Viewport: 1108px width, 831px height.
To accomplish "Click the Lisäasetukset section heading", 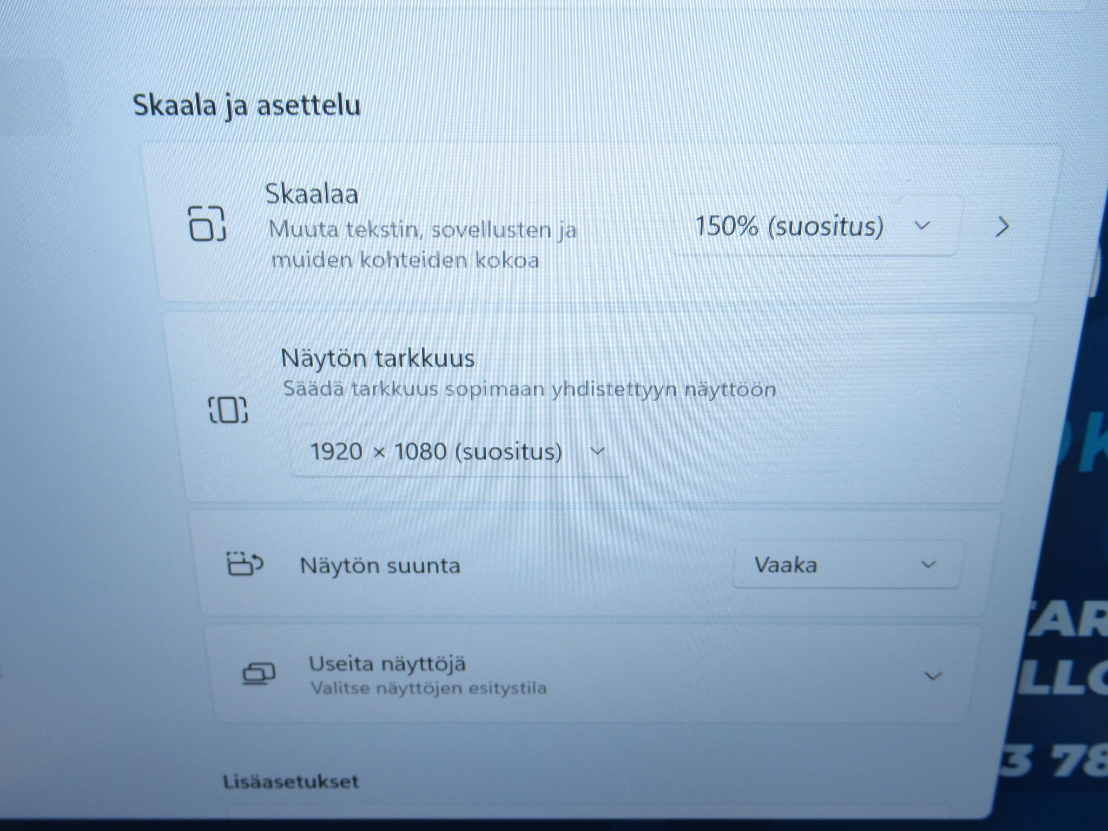I will [291, 782].
